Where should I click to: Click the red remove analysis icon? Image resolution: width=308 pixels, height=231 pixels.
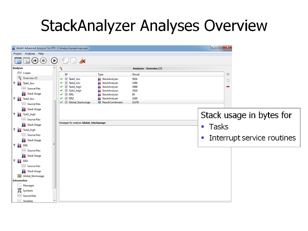click(x=228, y=87)
